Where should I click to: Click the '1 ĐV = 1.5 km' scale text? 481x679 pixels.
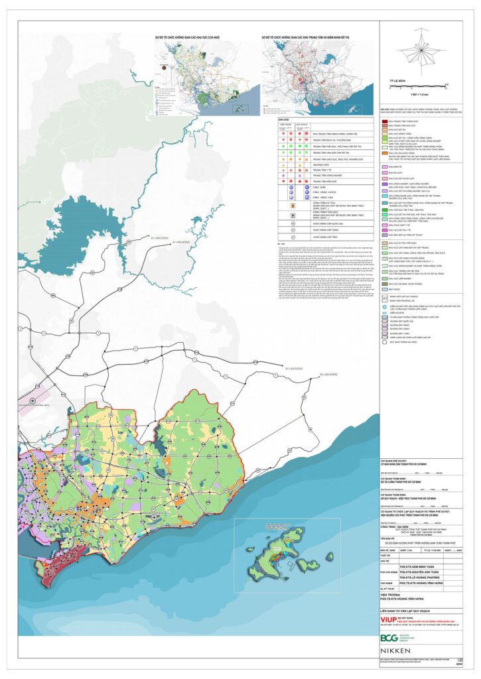click(419, 94)
